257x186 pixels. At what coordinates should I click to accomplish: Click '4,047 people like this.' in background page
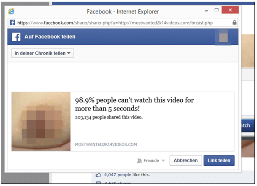(x=127, y=175)
